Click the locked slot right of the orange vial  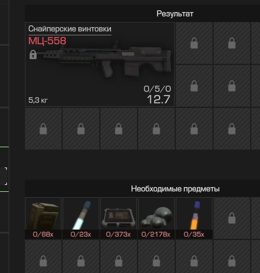pyautogui.click(x=232, y=218)
